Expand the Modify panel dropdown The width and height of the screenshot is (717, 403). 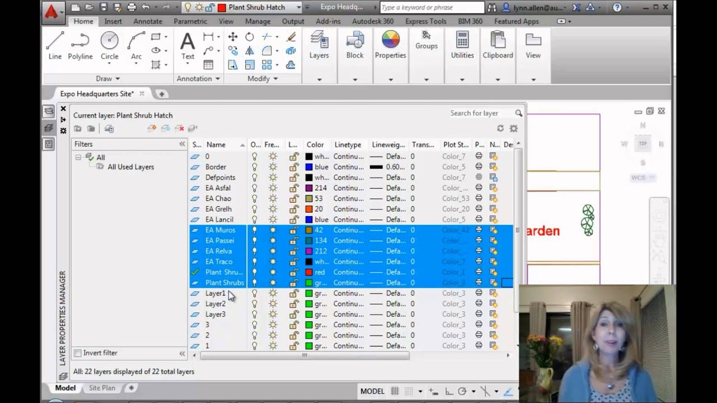point(263,79)
